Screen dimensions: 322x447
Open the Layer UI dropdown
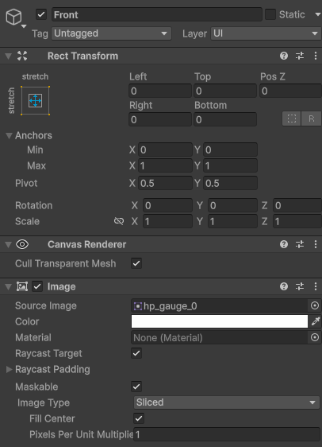point(266,33)
